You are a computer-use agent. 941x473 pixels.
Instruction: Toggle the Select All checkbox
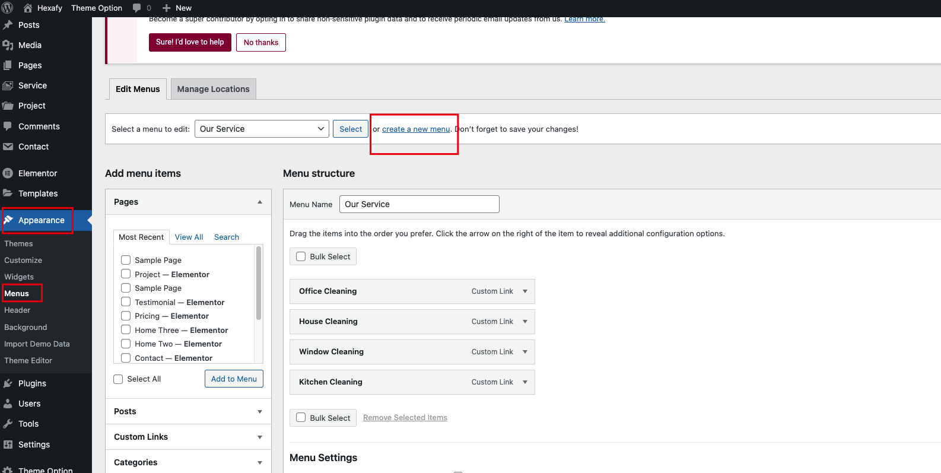click(x=118, y=379)
